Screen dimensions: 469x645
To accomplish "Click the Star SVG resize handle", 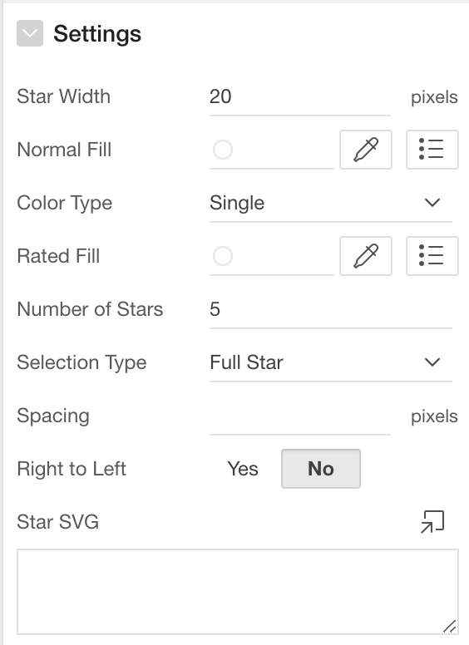I will point(450,626).
